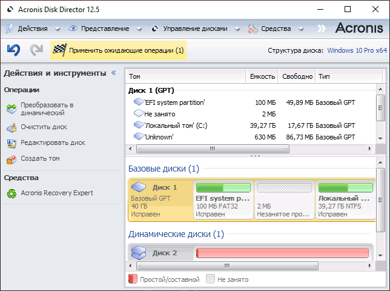Expand the hidden toolbar overflow chevron

click(x=321, y=28)
